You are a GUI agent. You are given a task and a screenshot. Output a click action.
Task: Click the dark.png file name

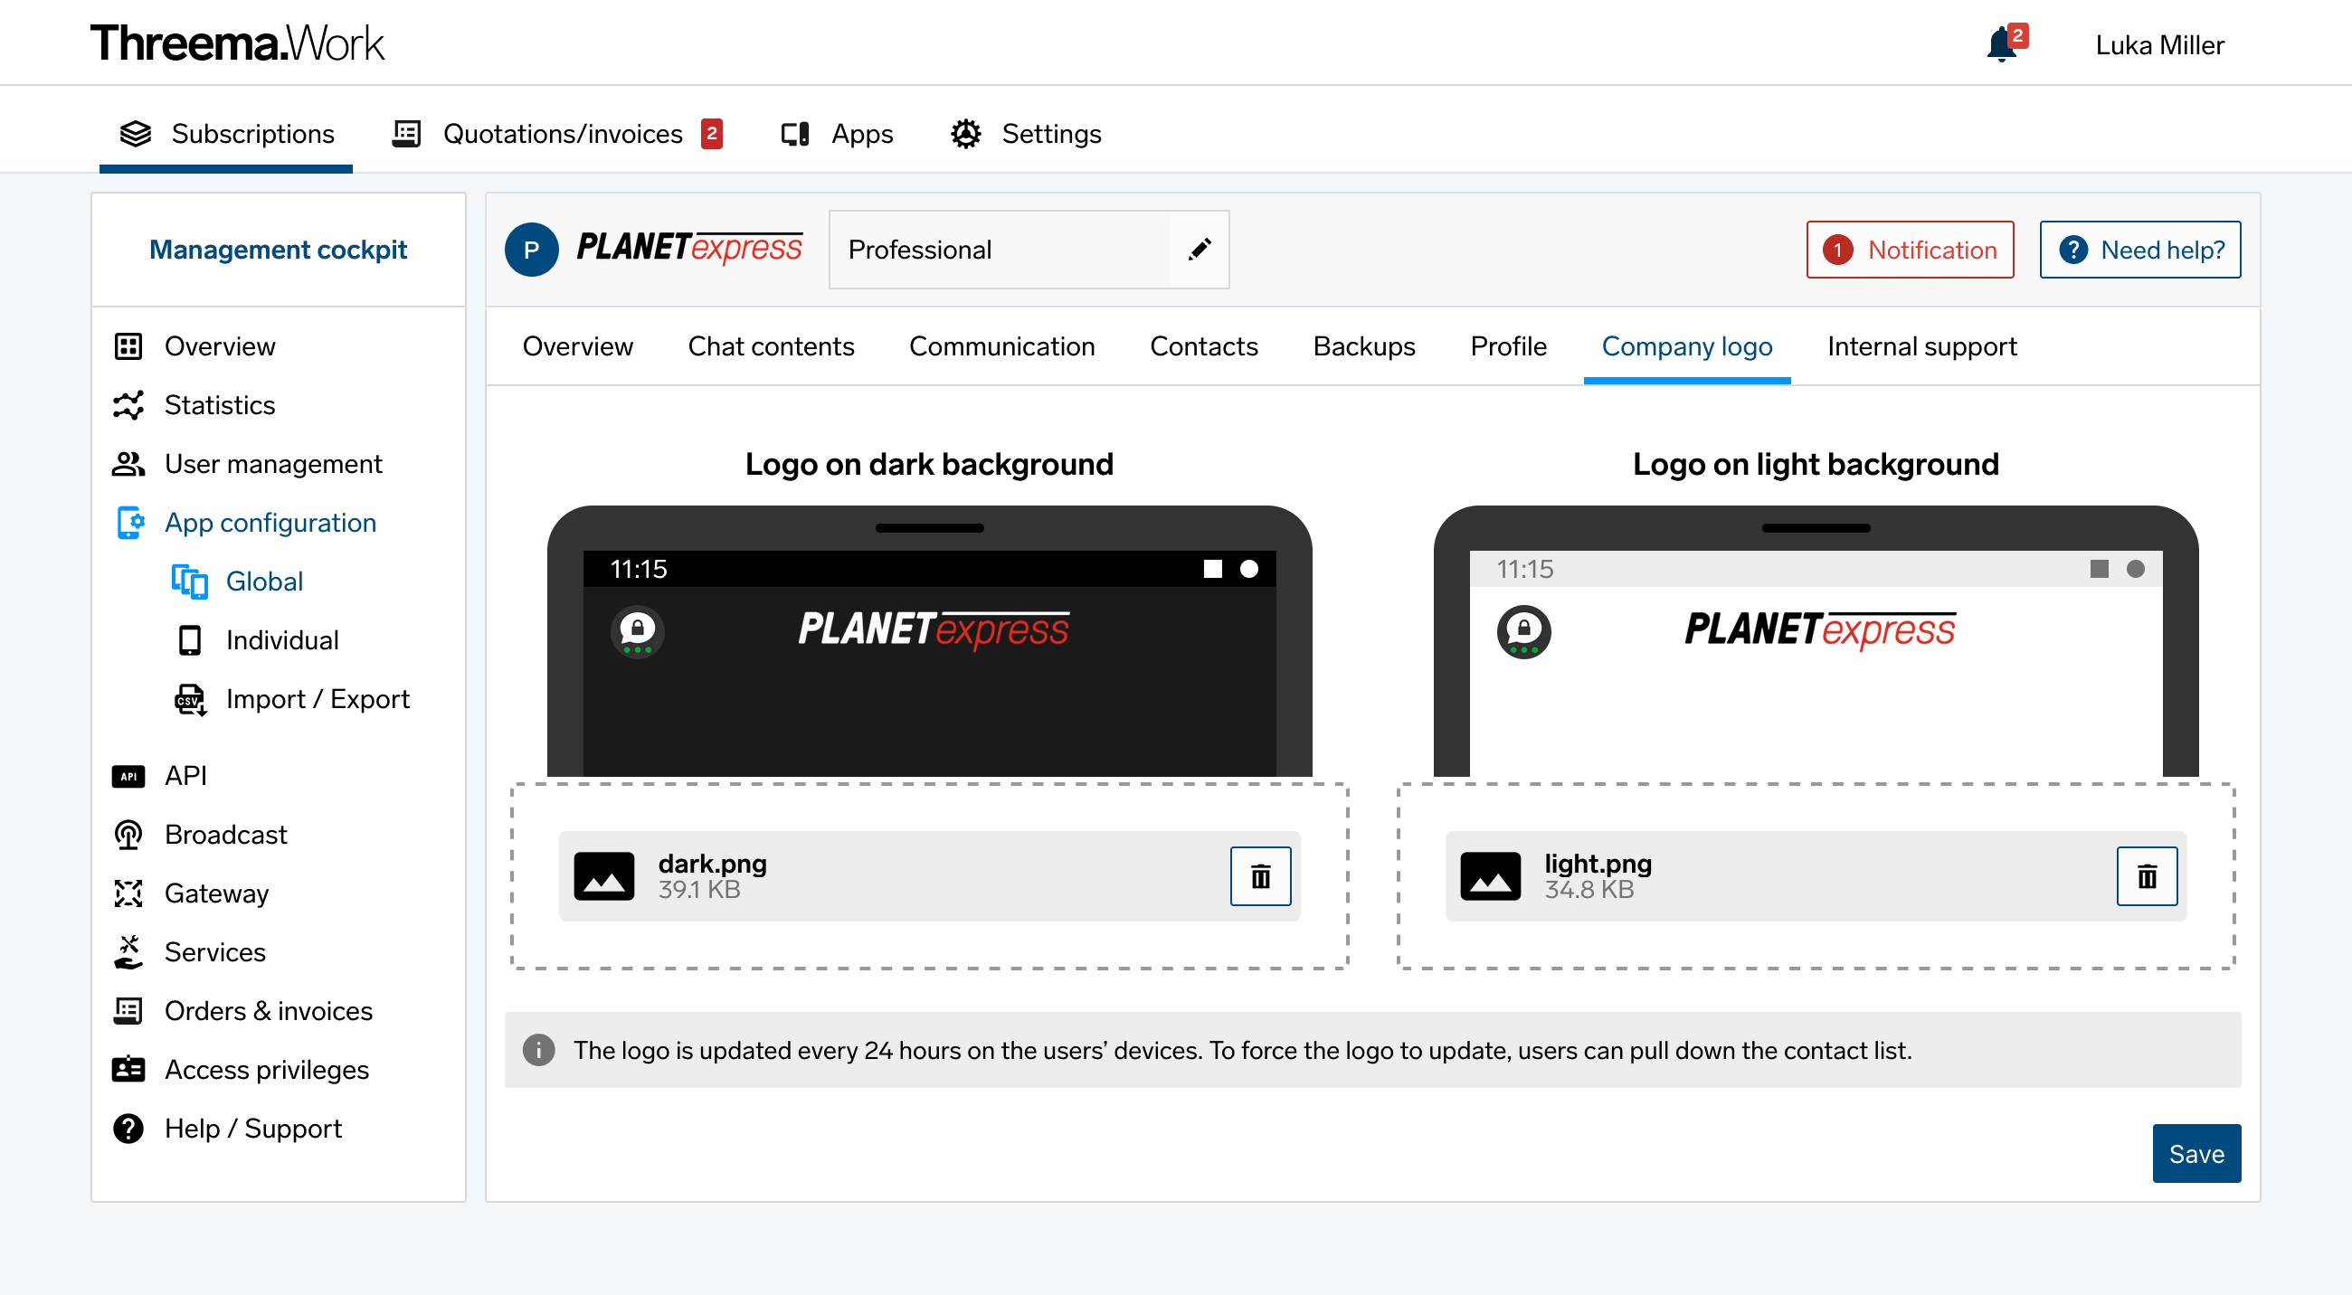tap(712, 865)
